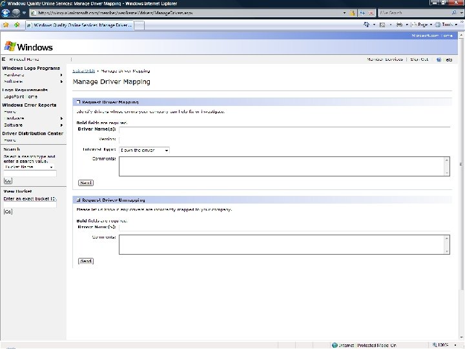Click the exact bucket ID field

tap(30, 205)
